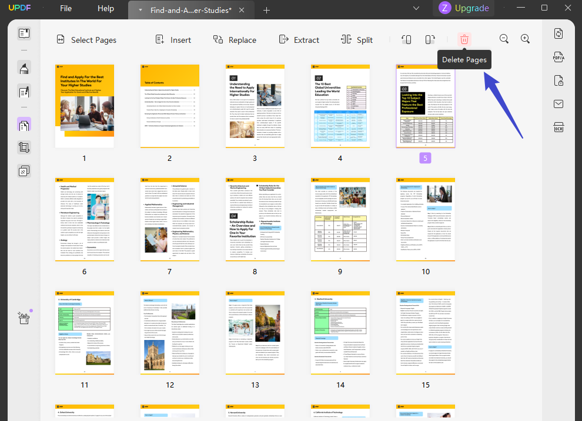
Task: Open the Convert PDF tool
Action: pos(558,33)
